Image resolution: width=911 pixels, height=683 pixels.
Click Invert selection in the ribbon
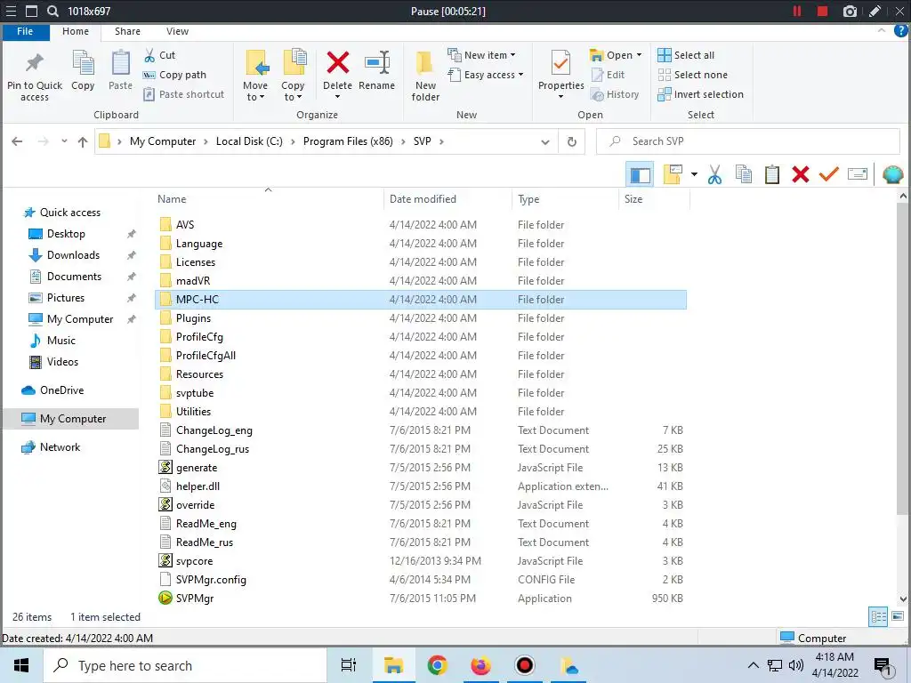[x=701, y=94]
